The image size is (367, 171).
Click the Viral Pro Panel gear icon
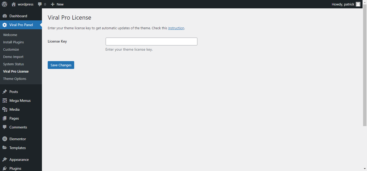click(x=5, y=25)
